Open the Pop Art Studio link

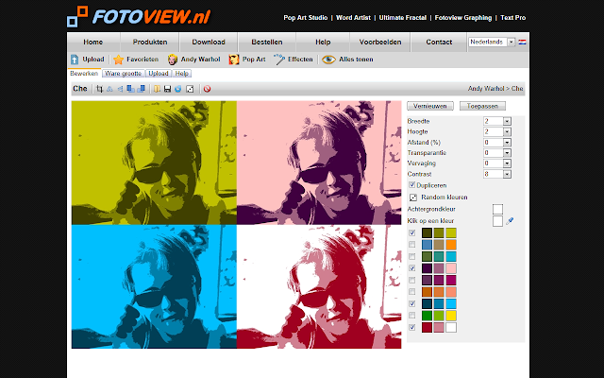click(306, 18)
